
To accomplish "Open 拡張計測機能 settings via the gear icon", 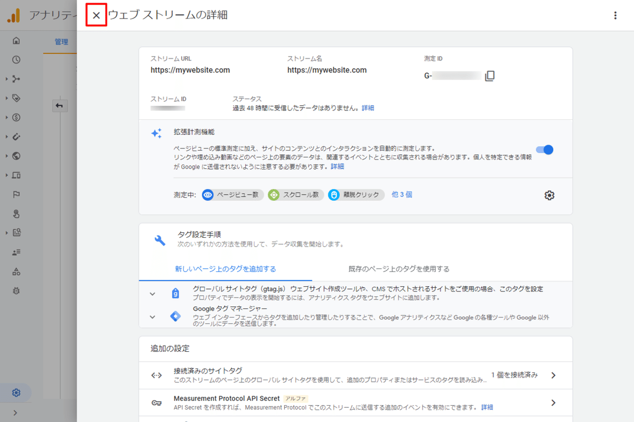I will [549, 195].
